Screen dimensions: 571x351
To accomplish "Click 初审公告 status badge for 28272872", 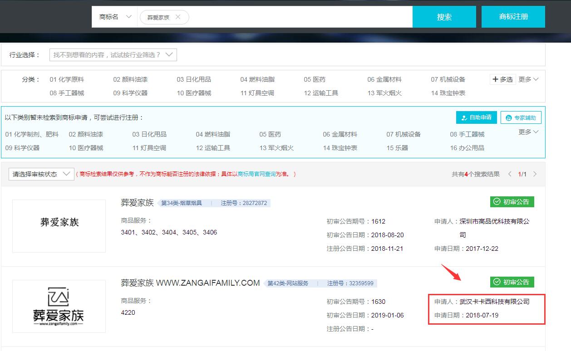I will [x=512, y=202].
